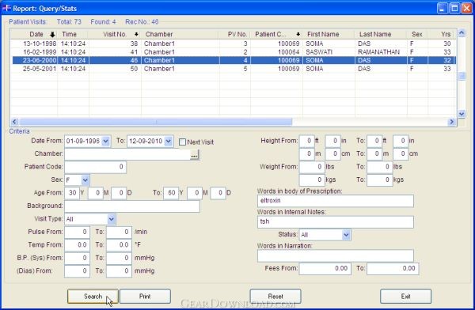Click the Chamber input field
The width and height of the screenshot is (475, 310).
click(127, 155)
